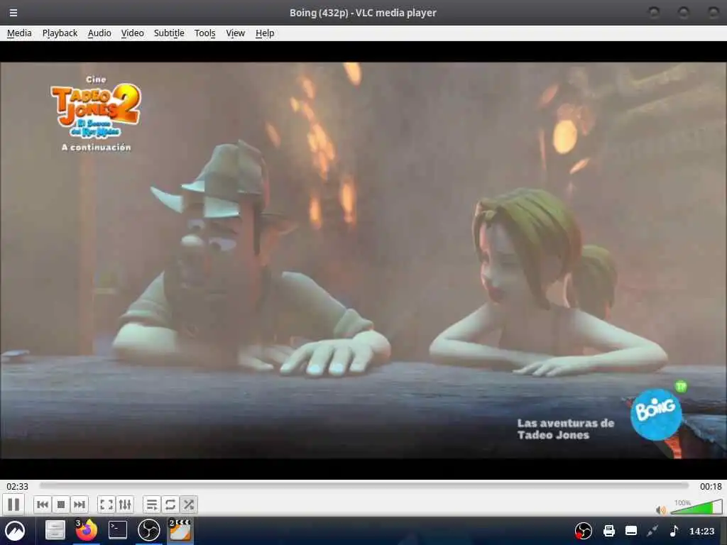727x545 pixels.
Task: Click the keyboard layout tray icon
Action: (x=631, y=531)
